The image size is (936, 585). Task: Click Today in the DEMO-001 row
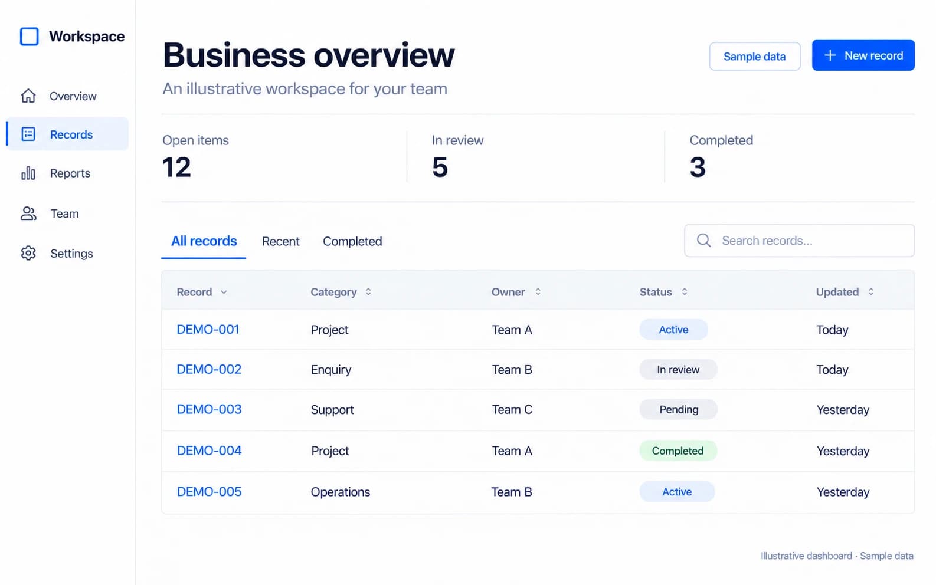(x=832, y=330)
